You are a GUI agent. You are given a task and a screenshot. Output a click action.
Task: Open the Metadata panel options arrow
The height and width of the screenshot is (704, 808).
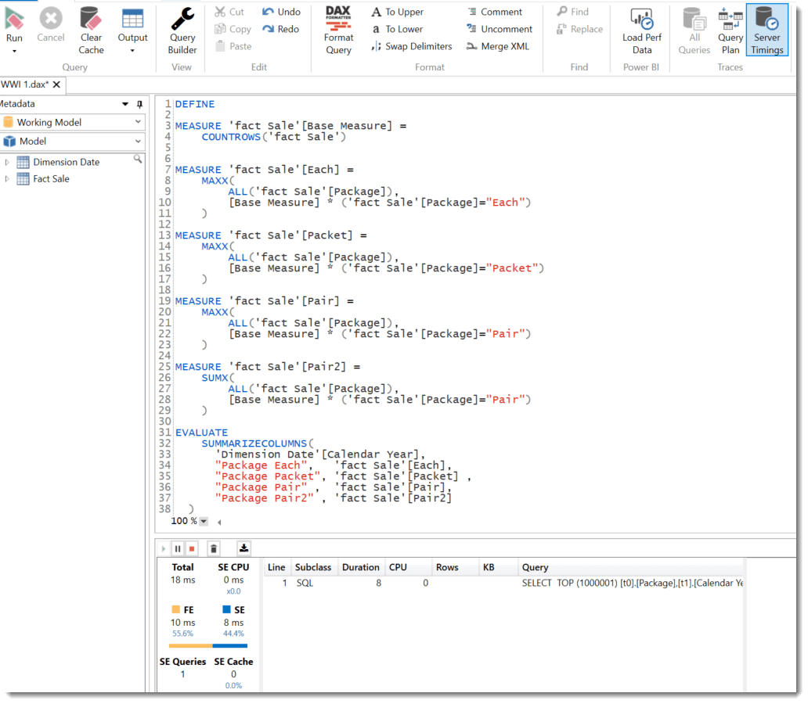pyautogui.click(x=124, y=104)
